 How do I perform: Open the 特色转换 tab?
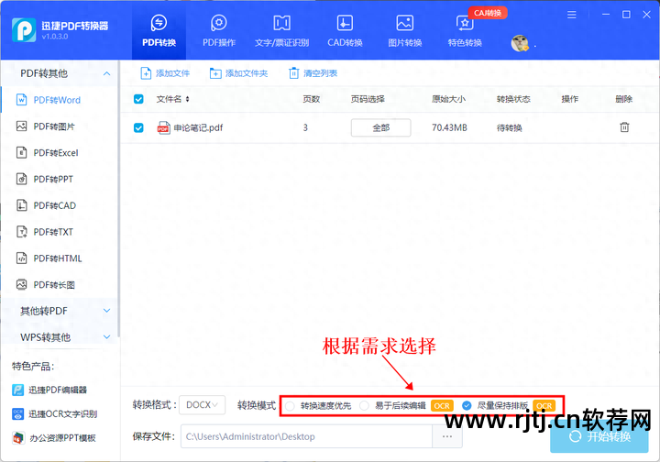464,30
